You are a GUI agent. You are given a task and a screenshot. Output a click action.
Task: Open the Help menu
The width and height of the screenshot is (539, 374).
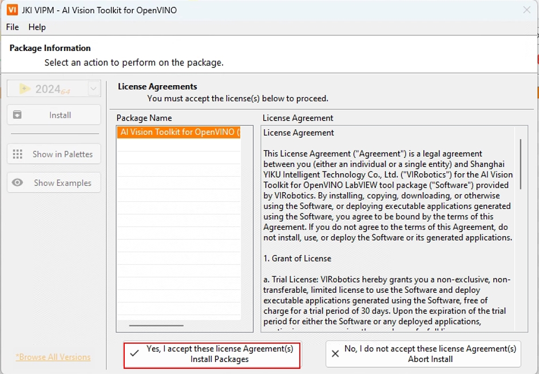point(37,27)
